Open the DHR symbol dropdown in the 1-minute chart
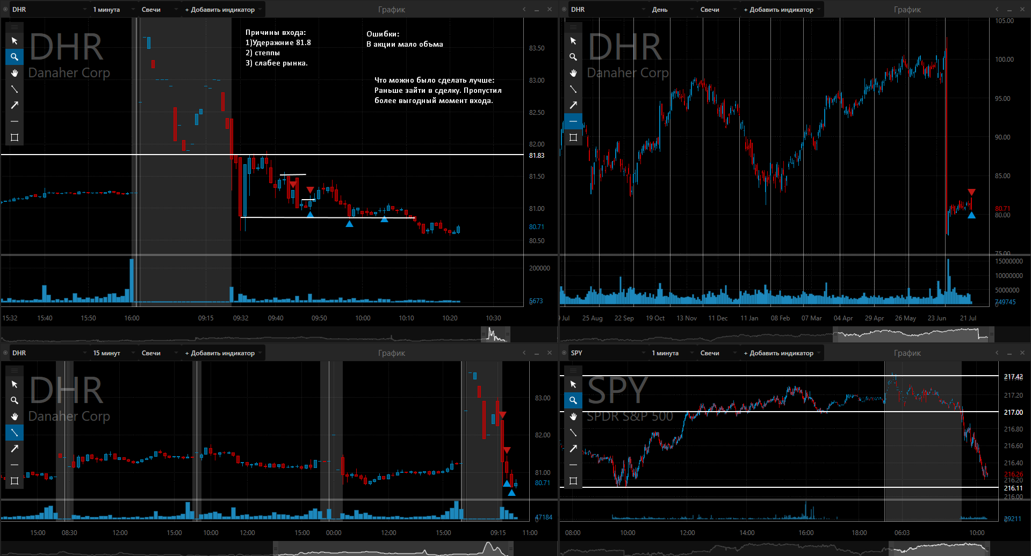Image resolution: width=1031 pixels, height=556 pixels. coord(49,9)
